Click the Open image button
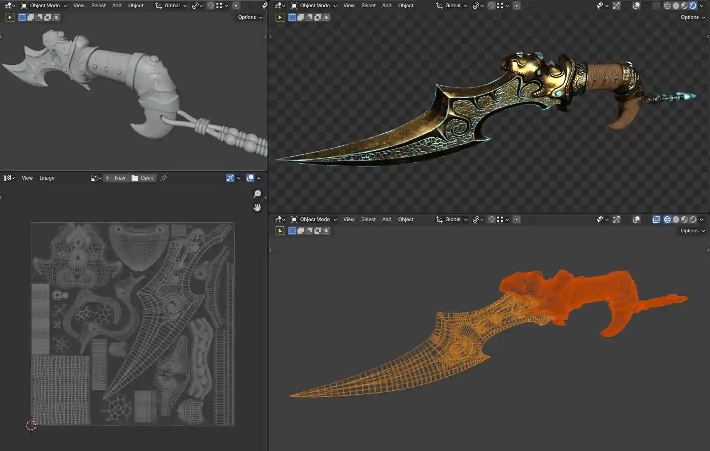The width and height of the screenshot is (710, 451). click(x=143, y=178)
